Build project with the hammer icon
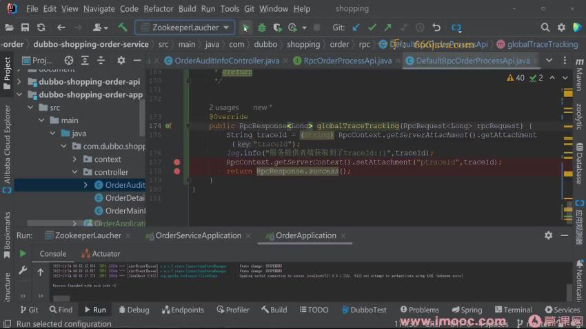Screen dimensions: 586x329 (x=123, y=28)
